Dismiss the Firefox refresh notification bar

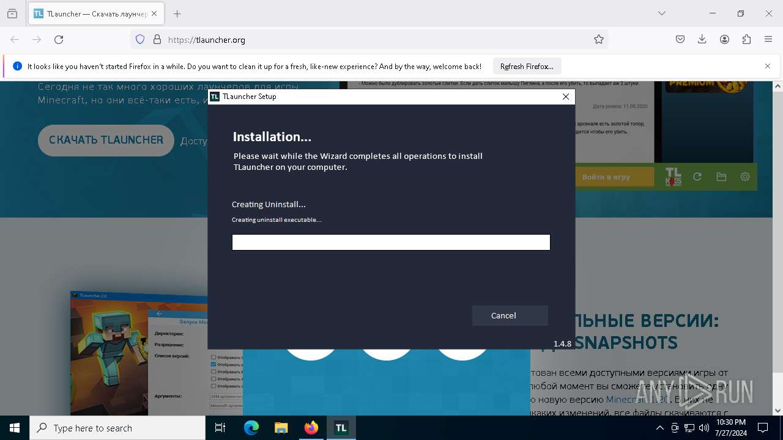click(x=767, y=66)
